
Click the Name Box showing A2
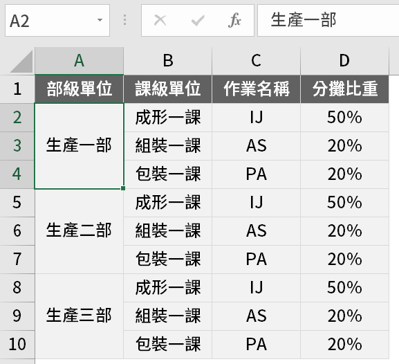click(x=57, y=20)
